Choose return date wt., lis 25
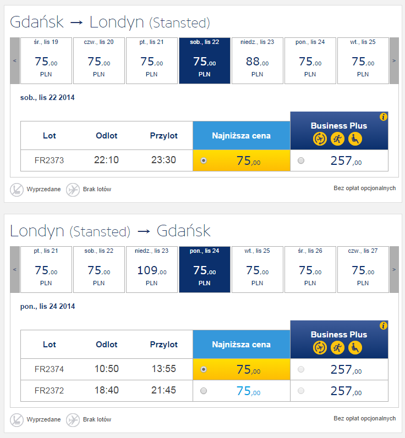Screen dimensions: 405x438 pos(258,270)
